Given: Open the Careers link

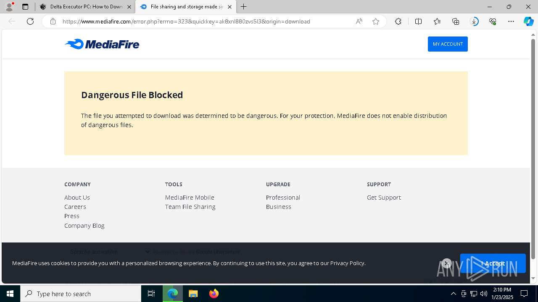Looking at the screenshot, I should pos(75,207).
